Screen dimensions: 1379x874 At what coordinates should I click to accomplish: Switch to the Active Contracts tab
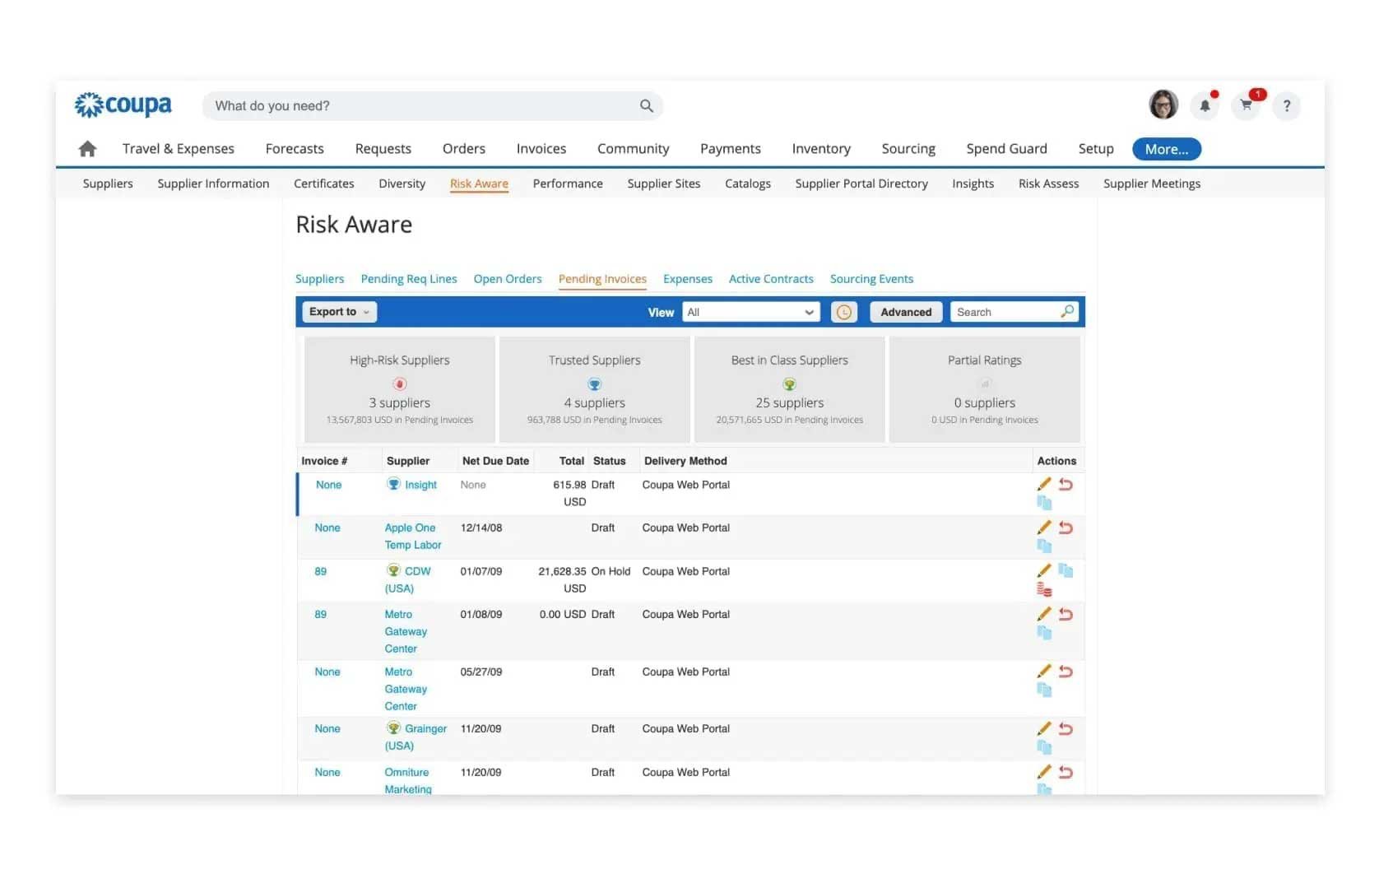(771, 279)
